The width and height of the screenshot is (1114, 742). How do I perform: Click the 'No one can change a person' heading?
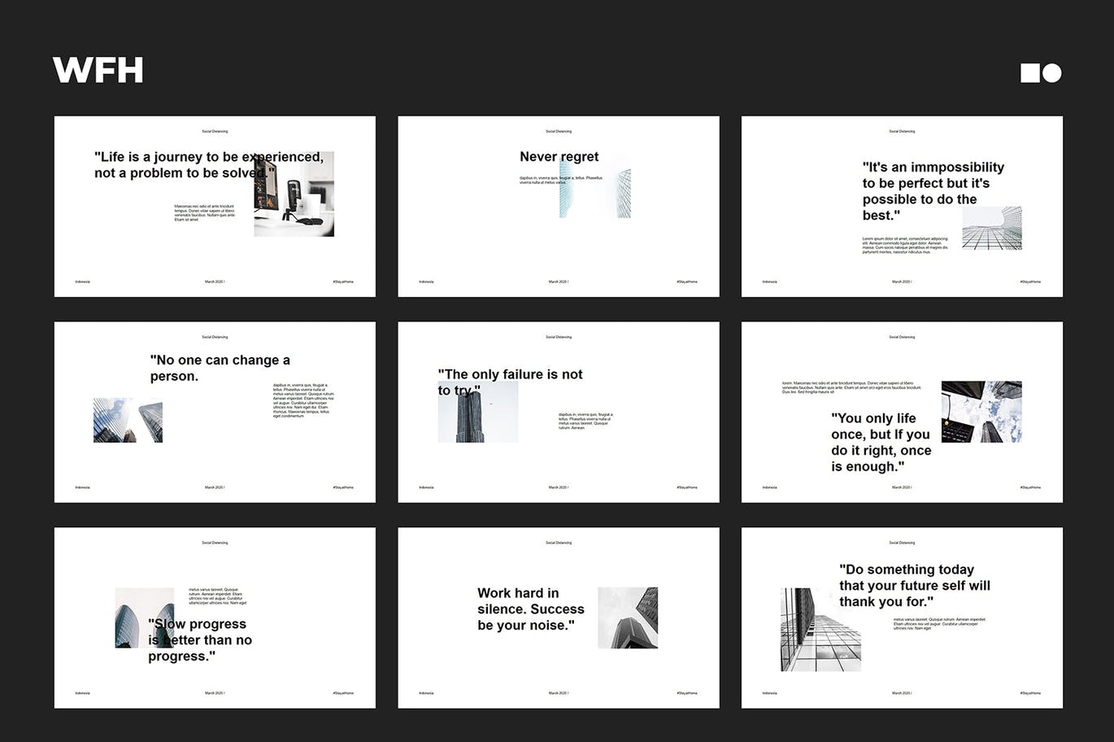click(x=220, y=368)
